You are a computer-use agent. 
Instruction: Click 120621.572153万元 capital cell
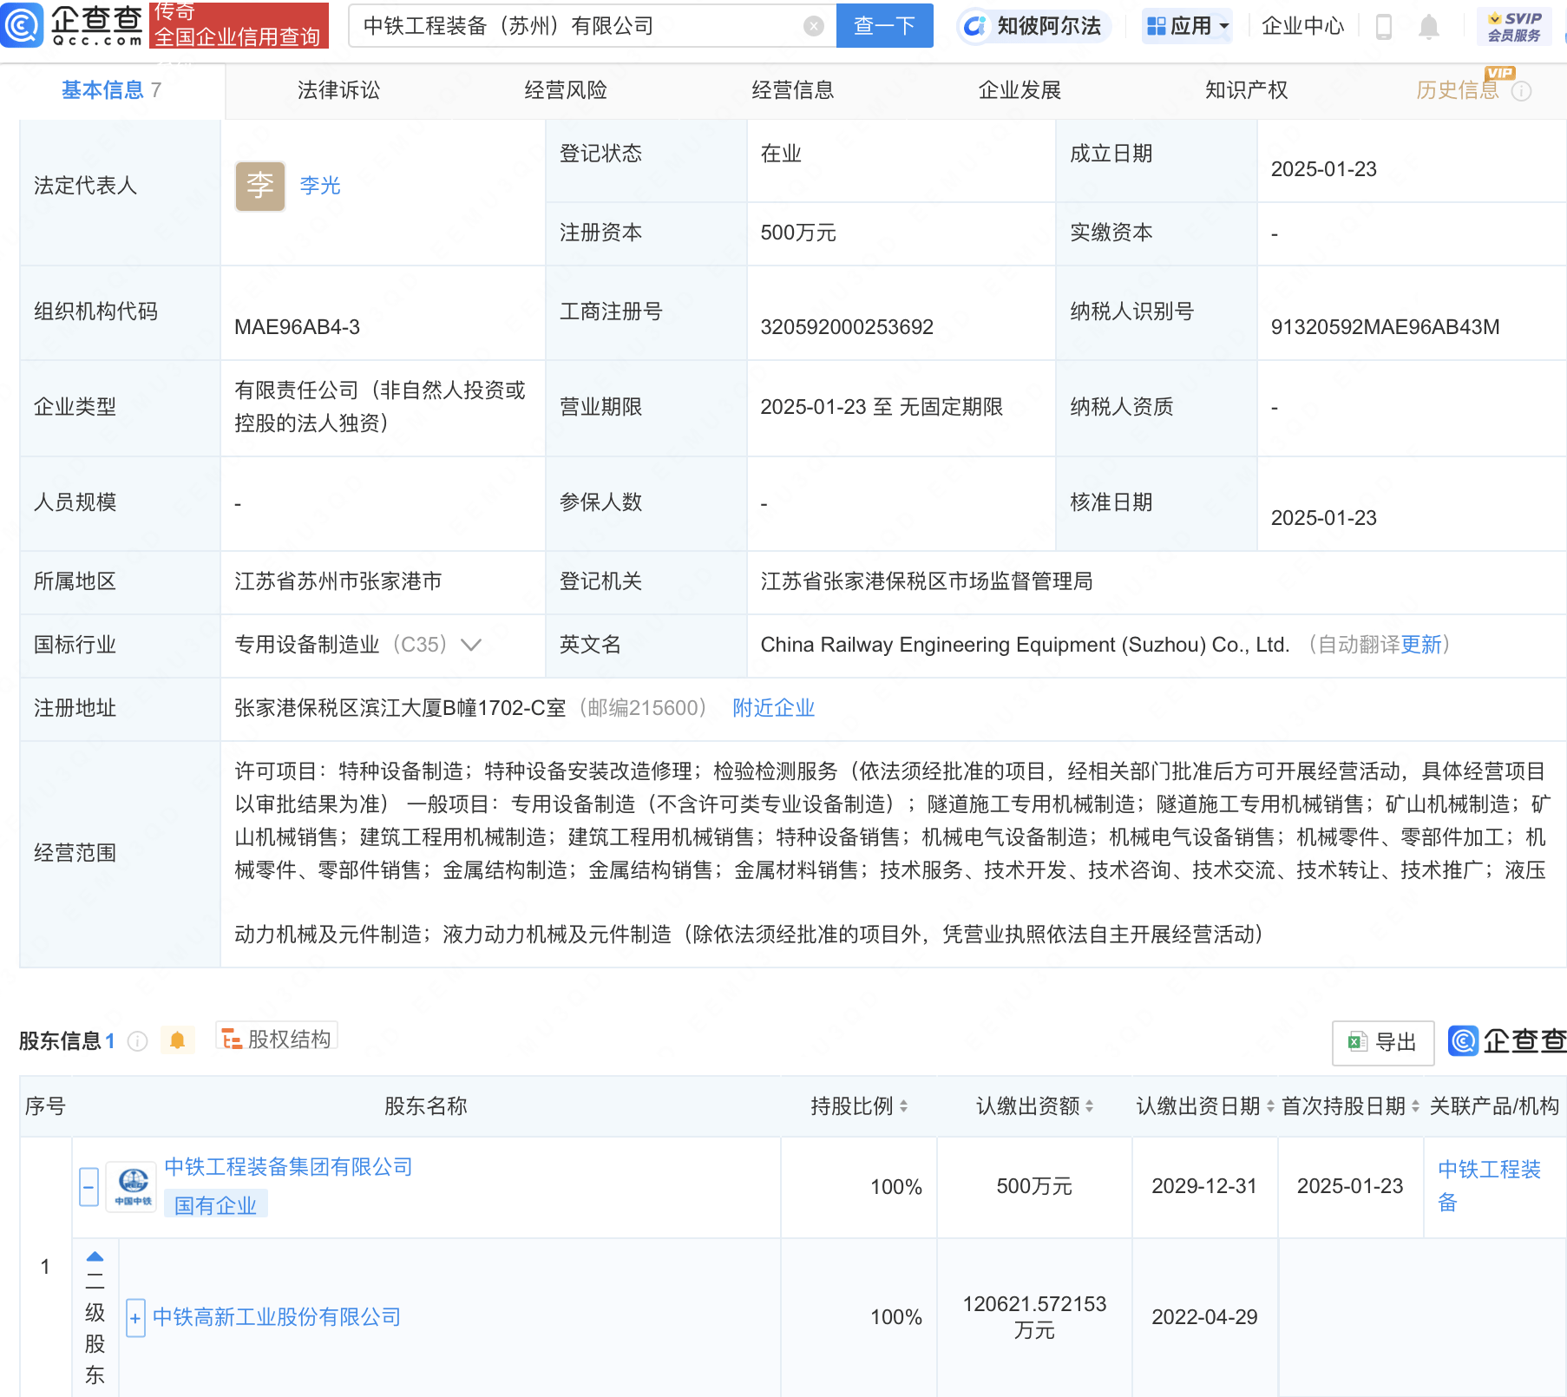coord(1034,1317)
